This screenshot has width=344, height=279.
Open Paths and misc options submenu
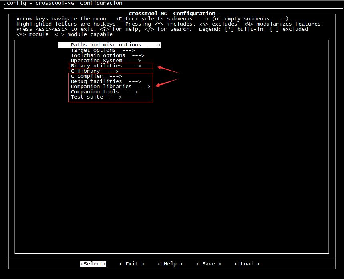[x=109, y=45]
